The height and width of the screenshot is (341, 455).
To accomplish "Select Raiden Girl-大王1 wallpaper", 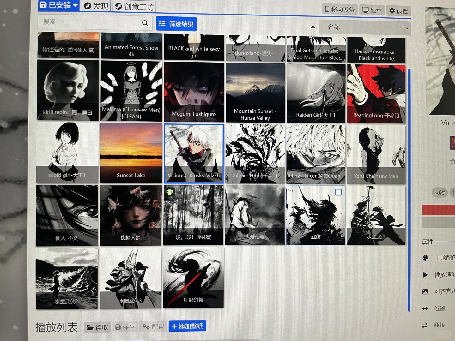I will pos(316,93).
